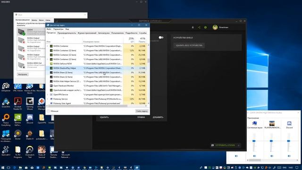Open the Файл menu in Task Manager
302x170 pixels.
click(x=49, y=29)
